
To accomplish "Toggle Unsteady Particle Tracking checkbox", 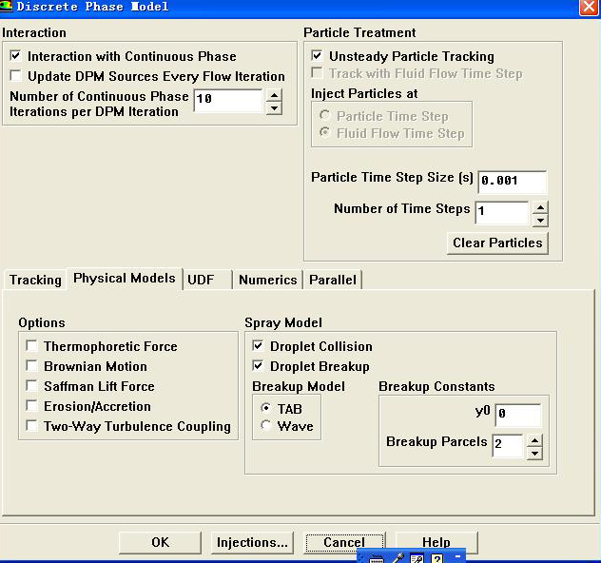I will (318, 56).
